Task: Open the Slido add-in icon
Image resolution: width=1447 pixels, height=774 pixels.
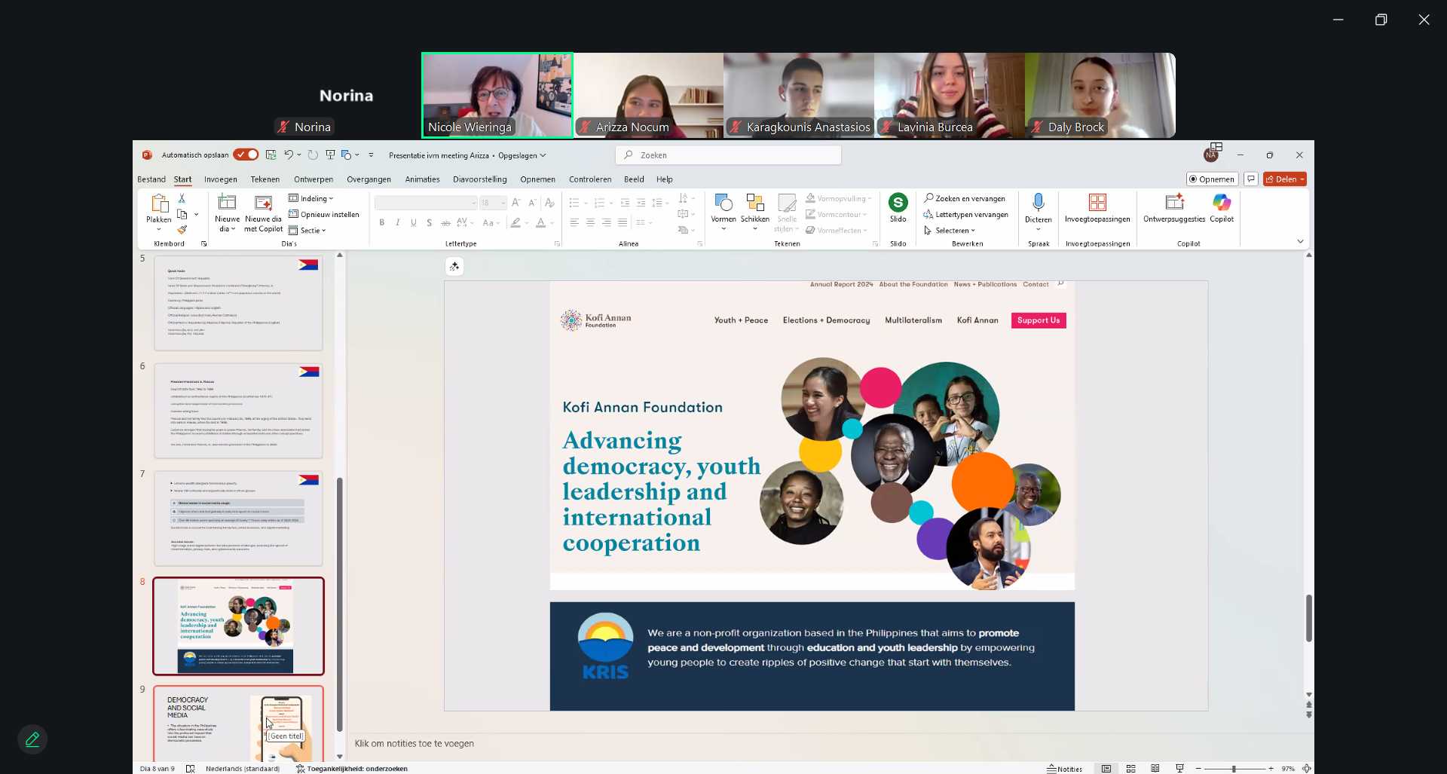Action: [898, 203]
